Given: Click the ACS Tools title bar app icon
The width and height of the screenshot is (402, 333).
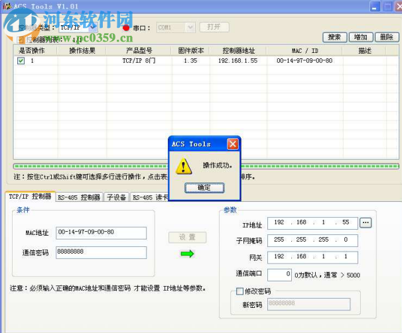Looking at the screenshot, I should (x=7, y=6).
